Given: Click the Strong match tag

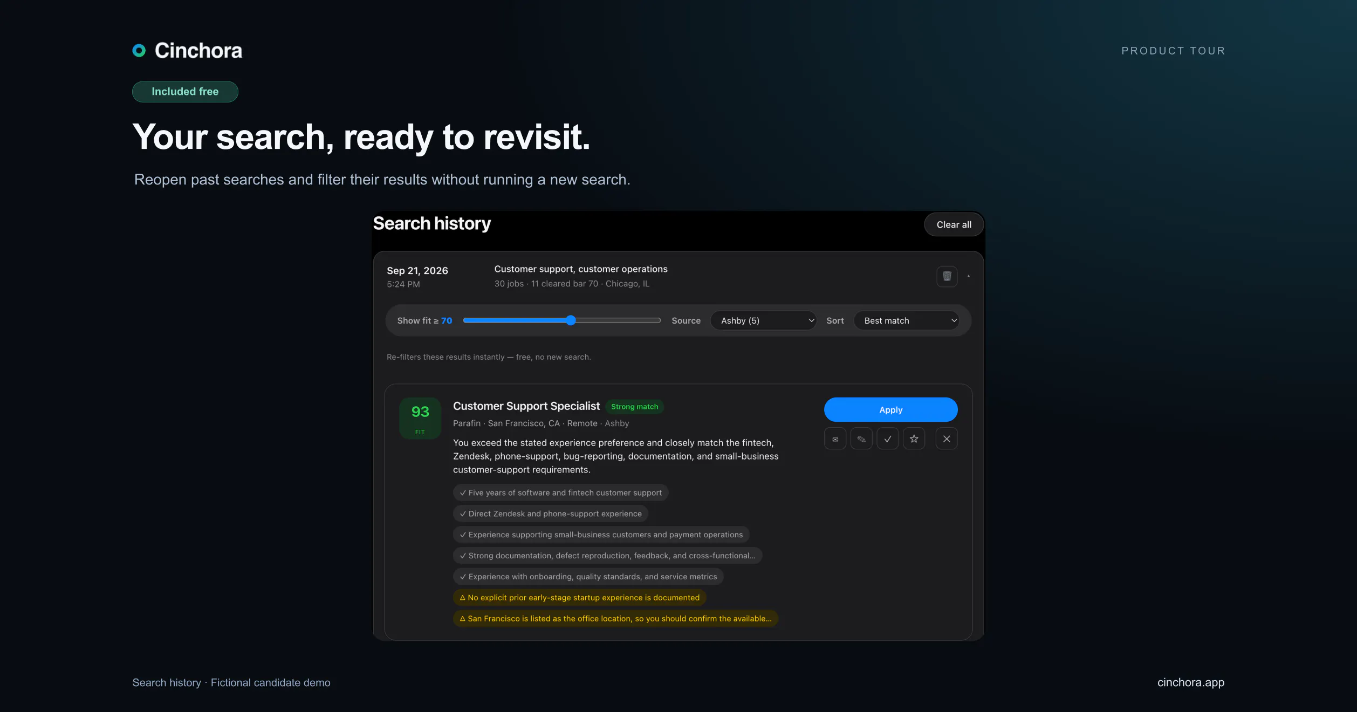Looking at the screenshot, I should tap(634, 407).
